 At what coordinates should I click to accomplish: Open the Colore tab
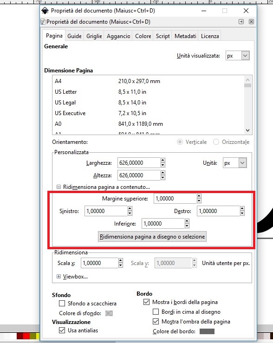143,36
